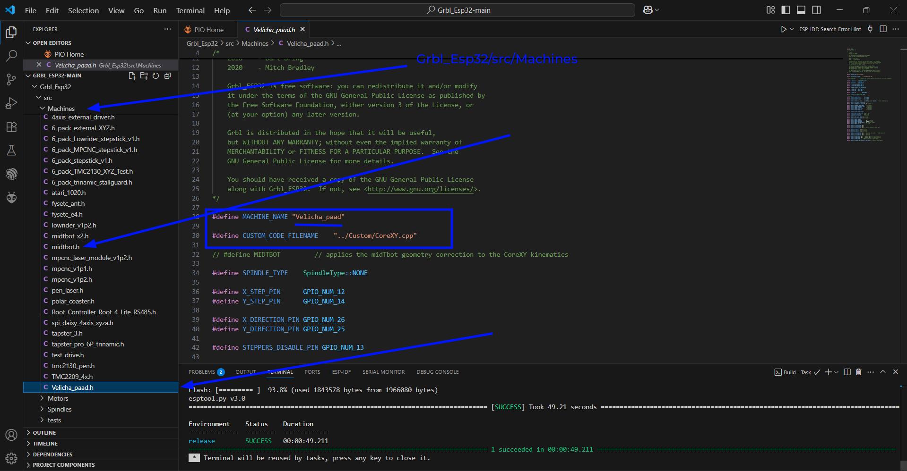This screenshot has height=471, width=907.
Task: Open the Source Control view
Action: pyautogui.click(x=11, y=79)
